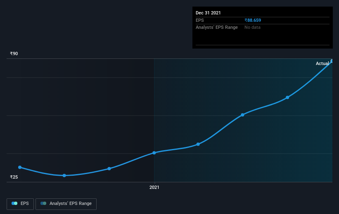Click the ₹88.659 EPS value in tooltip
Viewport: 339px width, 214px height.
point(253,20)
